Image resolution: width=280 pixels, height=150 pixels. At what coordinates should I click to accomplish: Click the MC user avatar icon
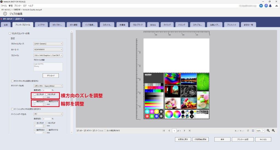tap(261, 5)
